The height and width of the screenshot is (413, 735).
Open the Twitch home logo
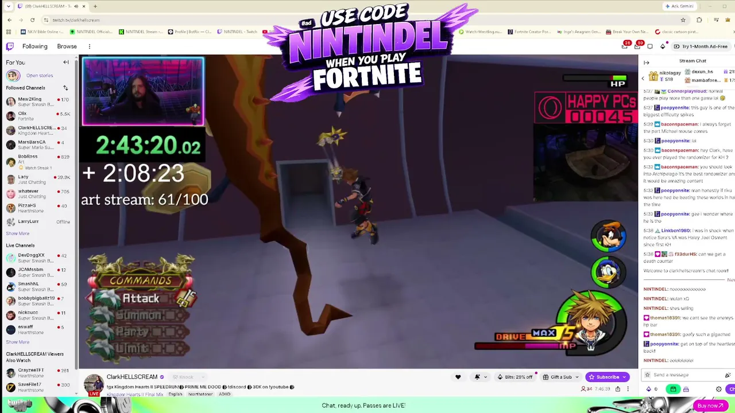pyautogui.click(x=10, y=46)
